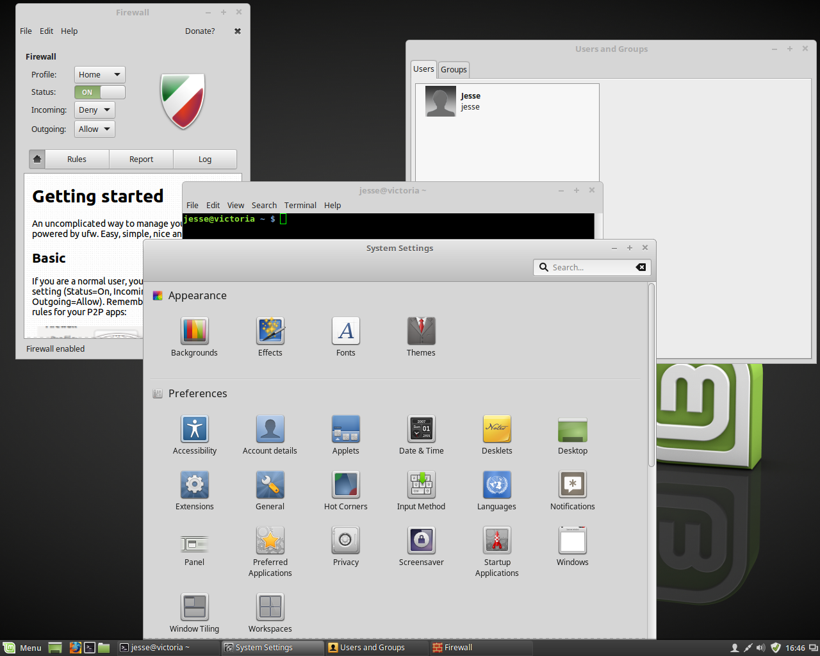Open General settings icon
Image resolution: width=820 pixels, height=656 pixels.
[x=270, y=485]
